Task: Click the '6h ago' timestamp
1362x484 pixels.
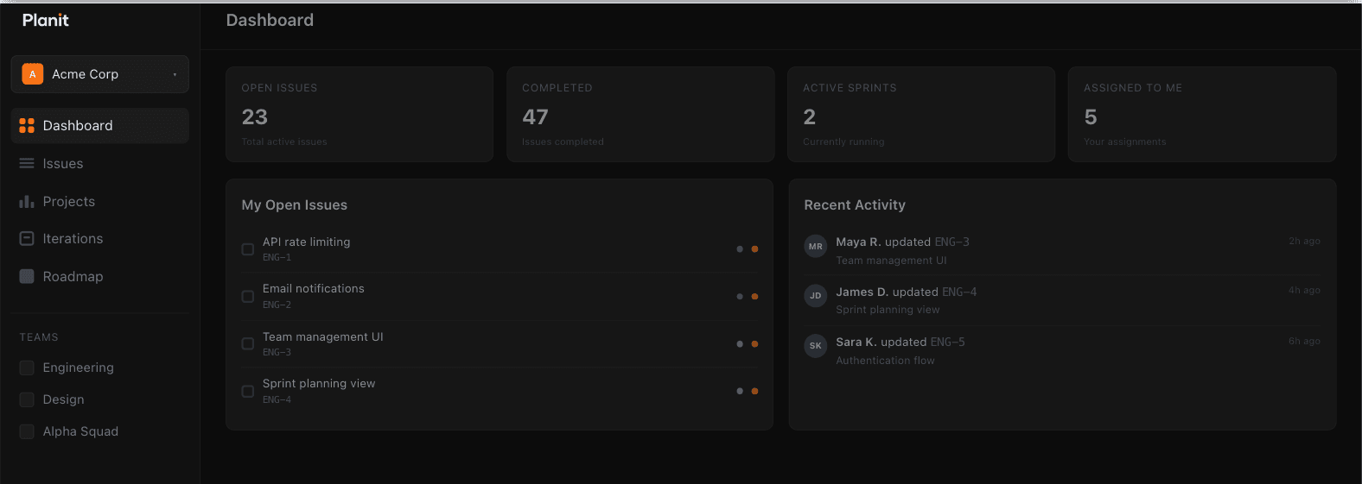Action: pos(1304,342)
